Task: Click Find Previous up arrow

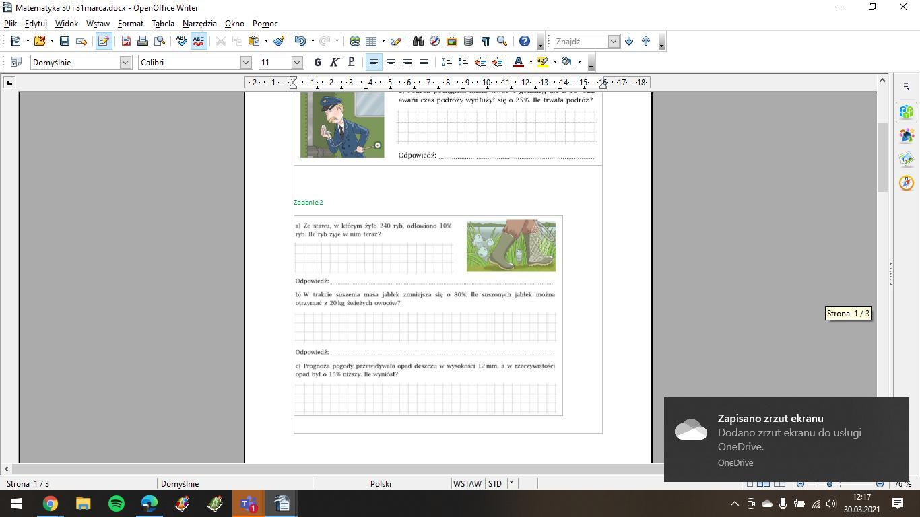Action: point(646,41)
